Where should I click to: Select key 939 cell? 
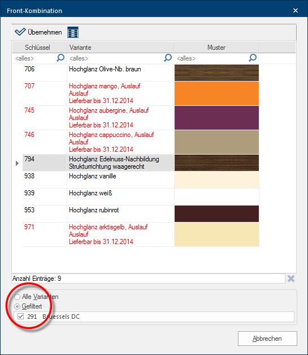[45, 196]
